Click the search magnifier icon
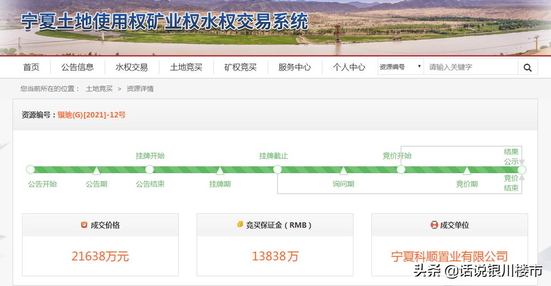This screenshot has height=286, width=551. tap(528, 66)
